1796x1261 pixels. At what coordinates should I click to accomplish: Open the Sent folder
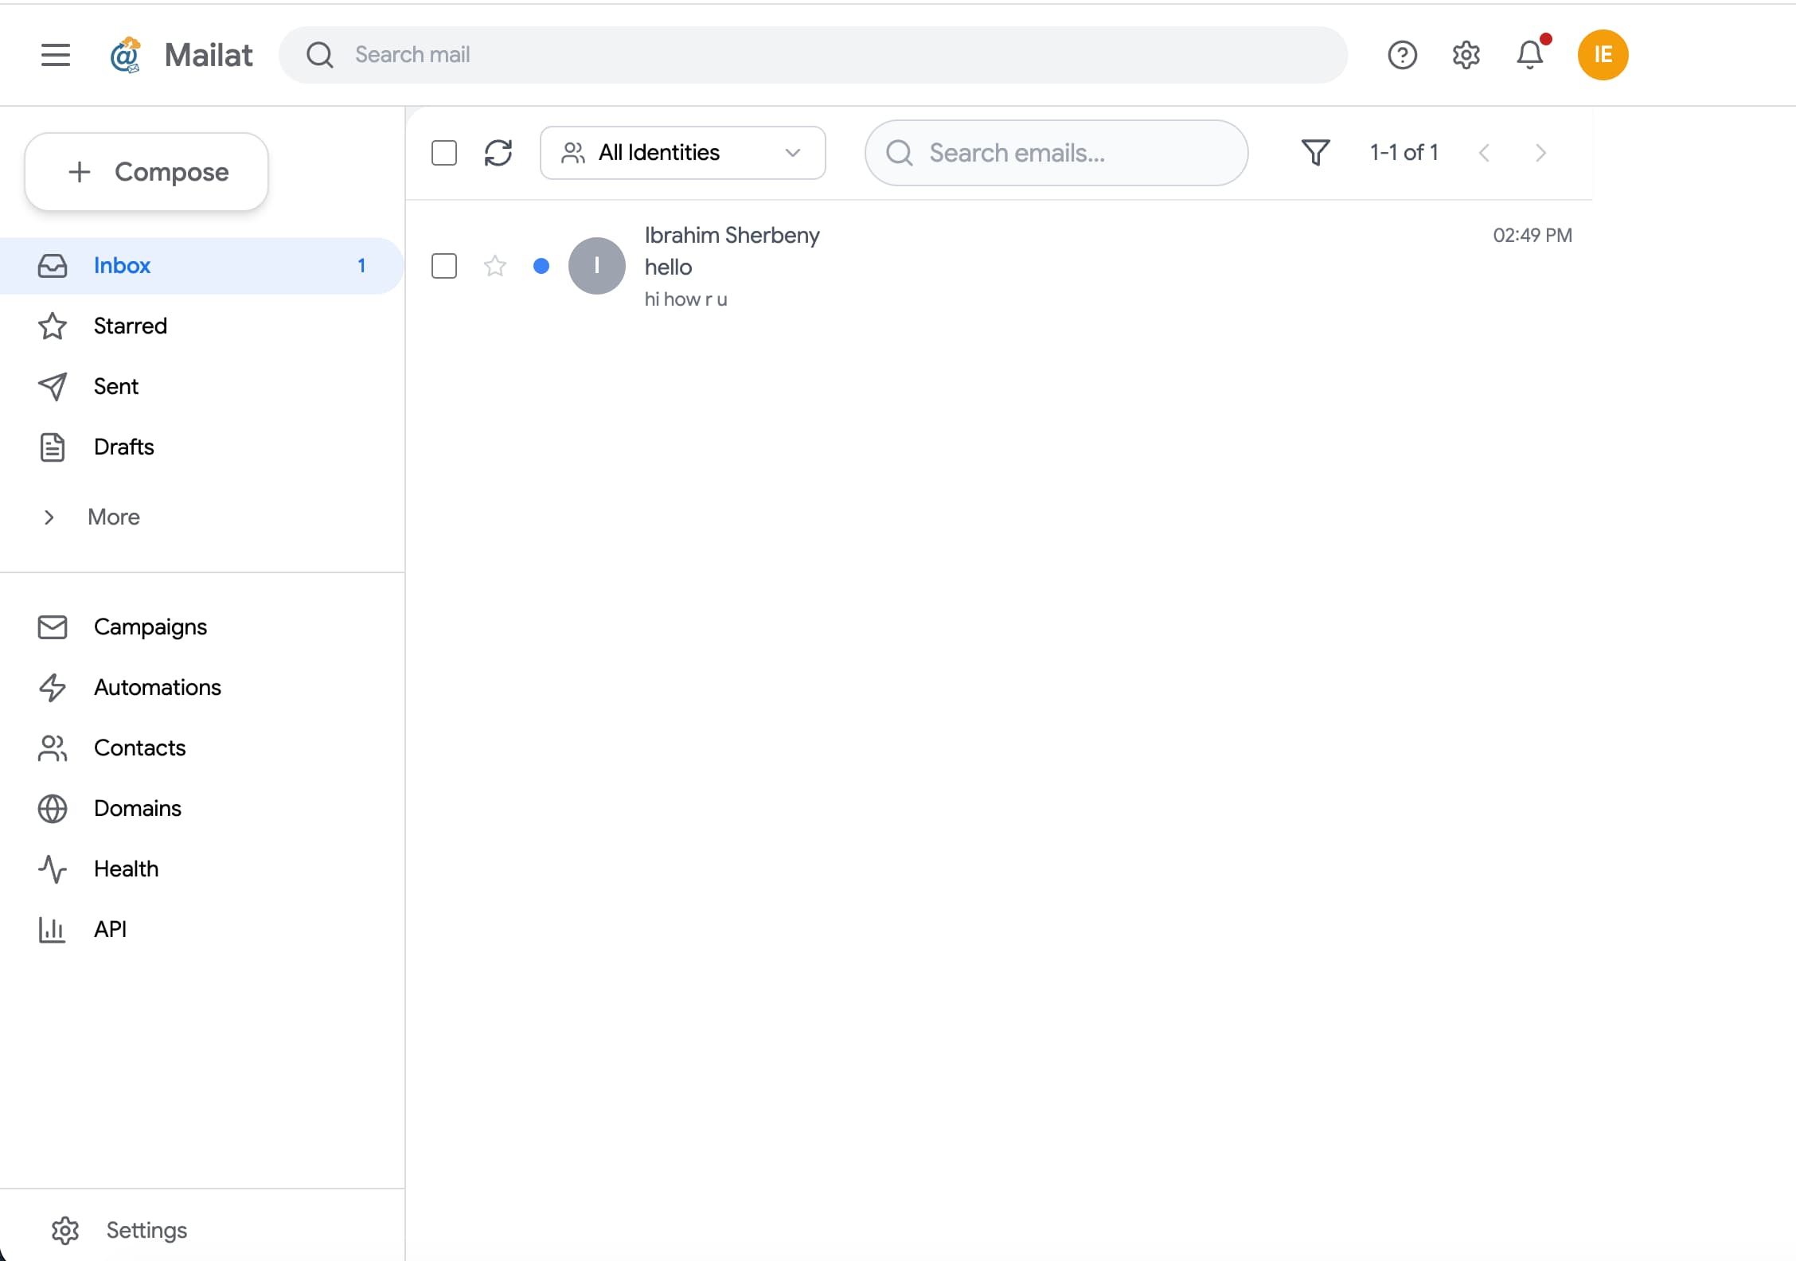(115, 386)
